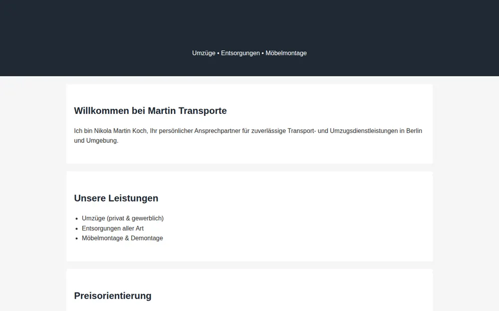Select list item Entsorgungen aller Art
The height and width of the screenshot is (311, 499).
click(113, 228)
